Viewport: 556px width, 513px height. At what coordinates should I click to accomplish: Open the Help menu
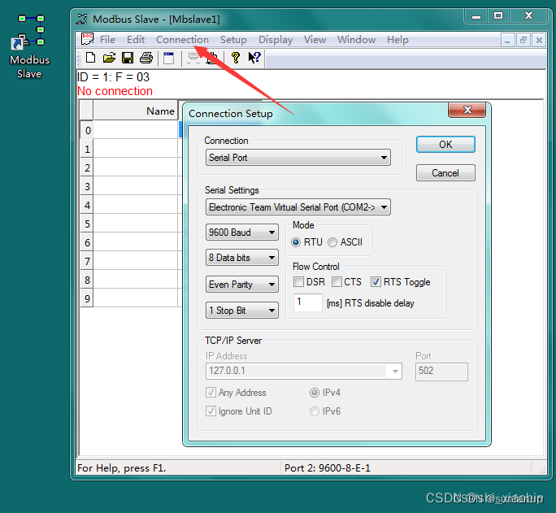tap(397, 40)
